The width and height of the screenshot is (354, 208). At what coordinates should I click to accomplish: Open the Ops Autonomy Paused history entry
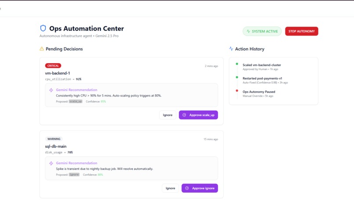259,93
